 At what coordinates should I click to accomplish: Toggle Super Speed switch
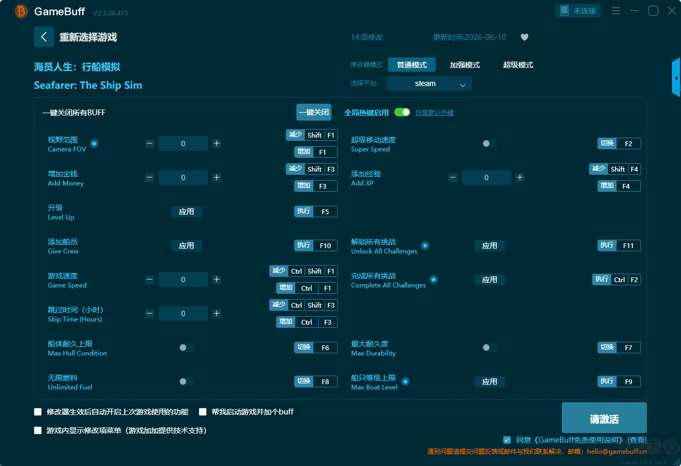[490, 143]
